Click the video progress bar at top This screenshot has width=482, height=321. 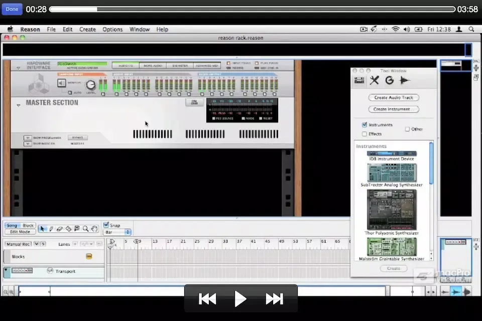pos(252,9)
